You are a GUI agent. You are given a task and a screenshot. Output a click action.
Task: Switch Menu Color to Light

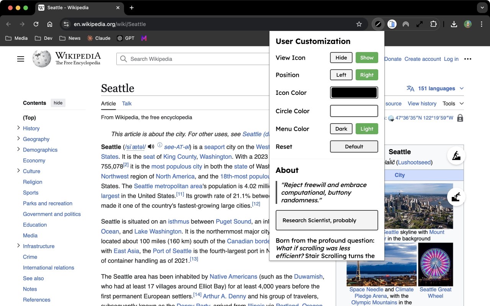367,129
